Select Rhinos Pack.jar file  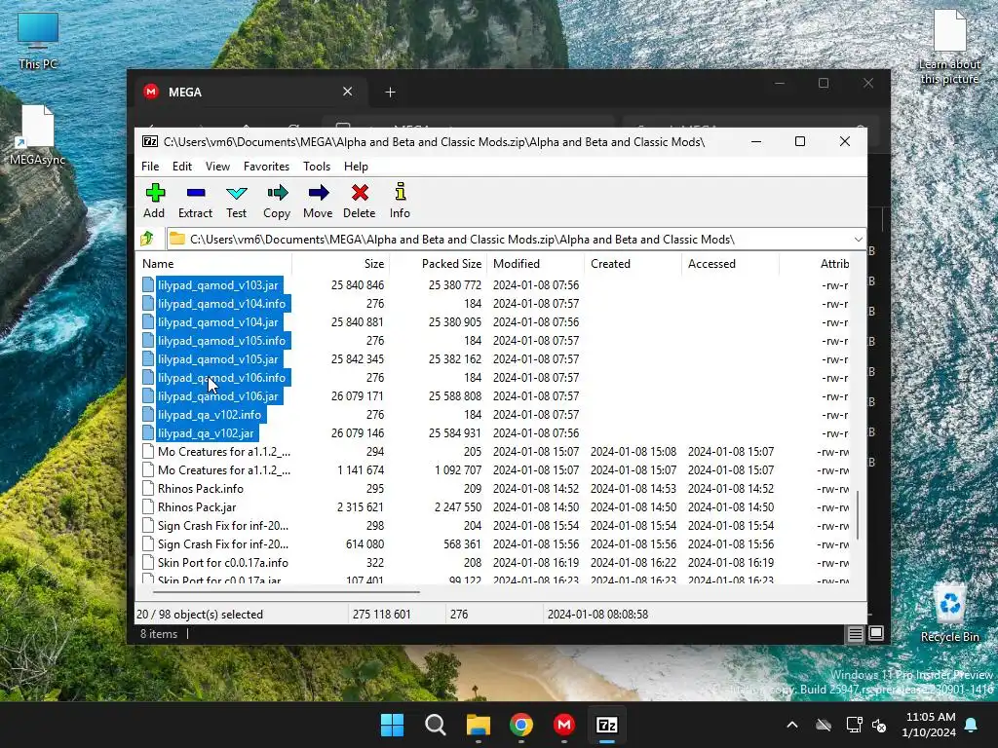click(197, 506)
